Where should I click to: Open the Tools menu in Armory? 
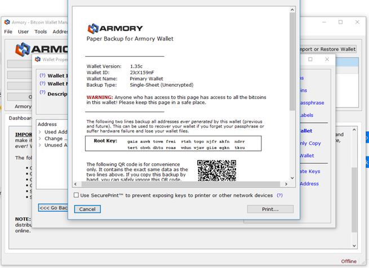click(x=41, y=32)
